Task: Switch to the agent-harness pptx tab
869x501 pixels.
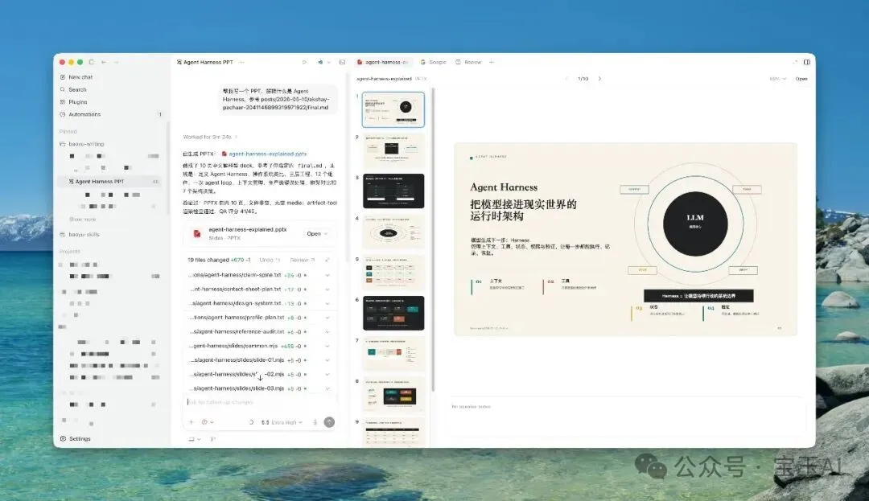Action: click(x=383, y=62)
